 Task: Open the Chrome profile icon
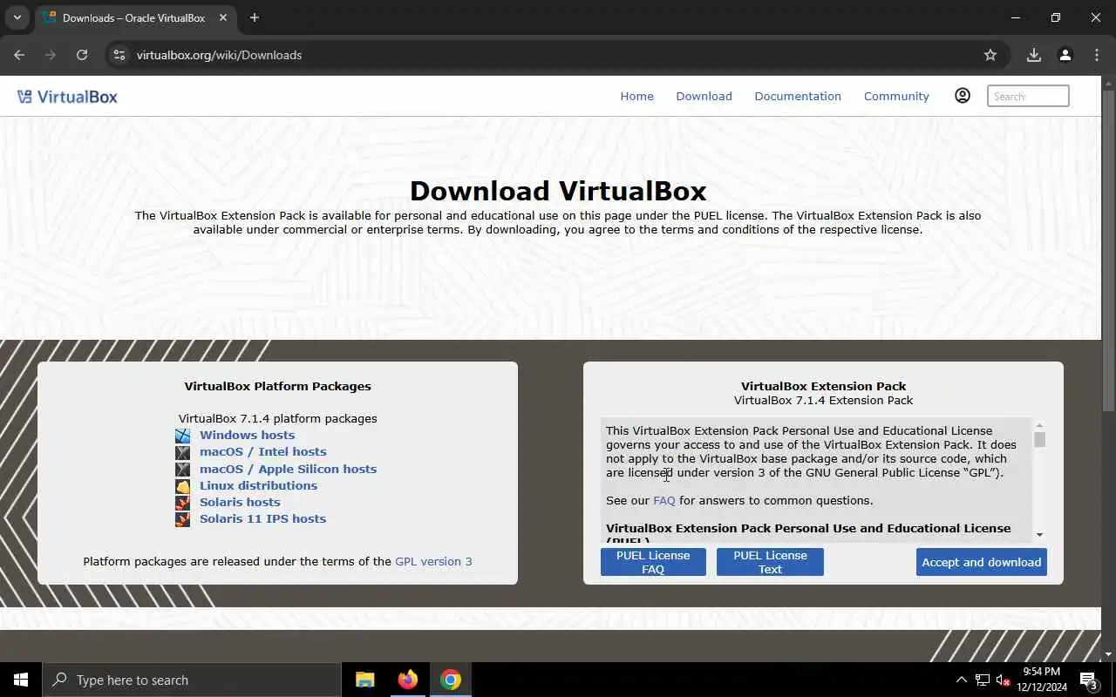1065,55
